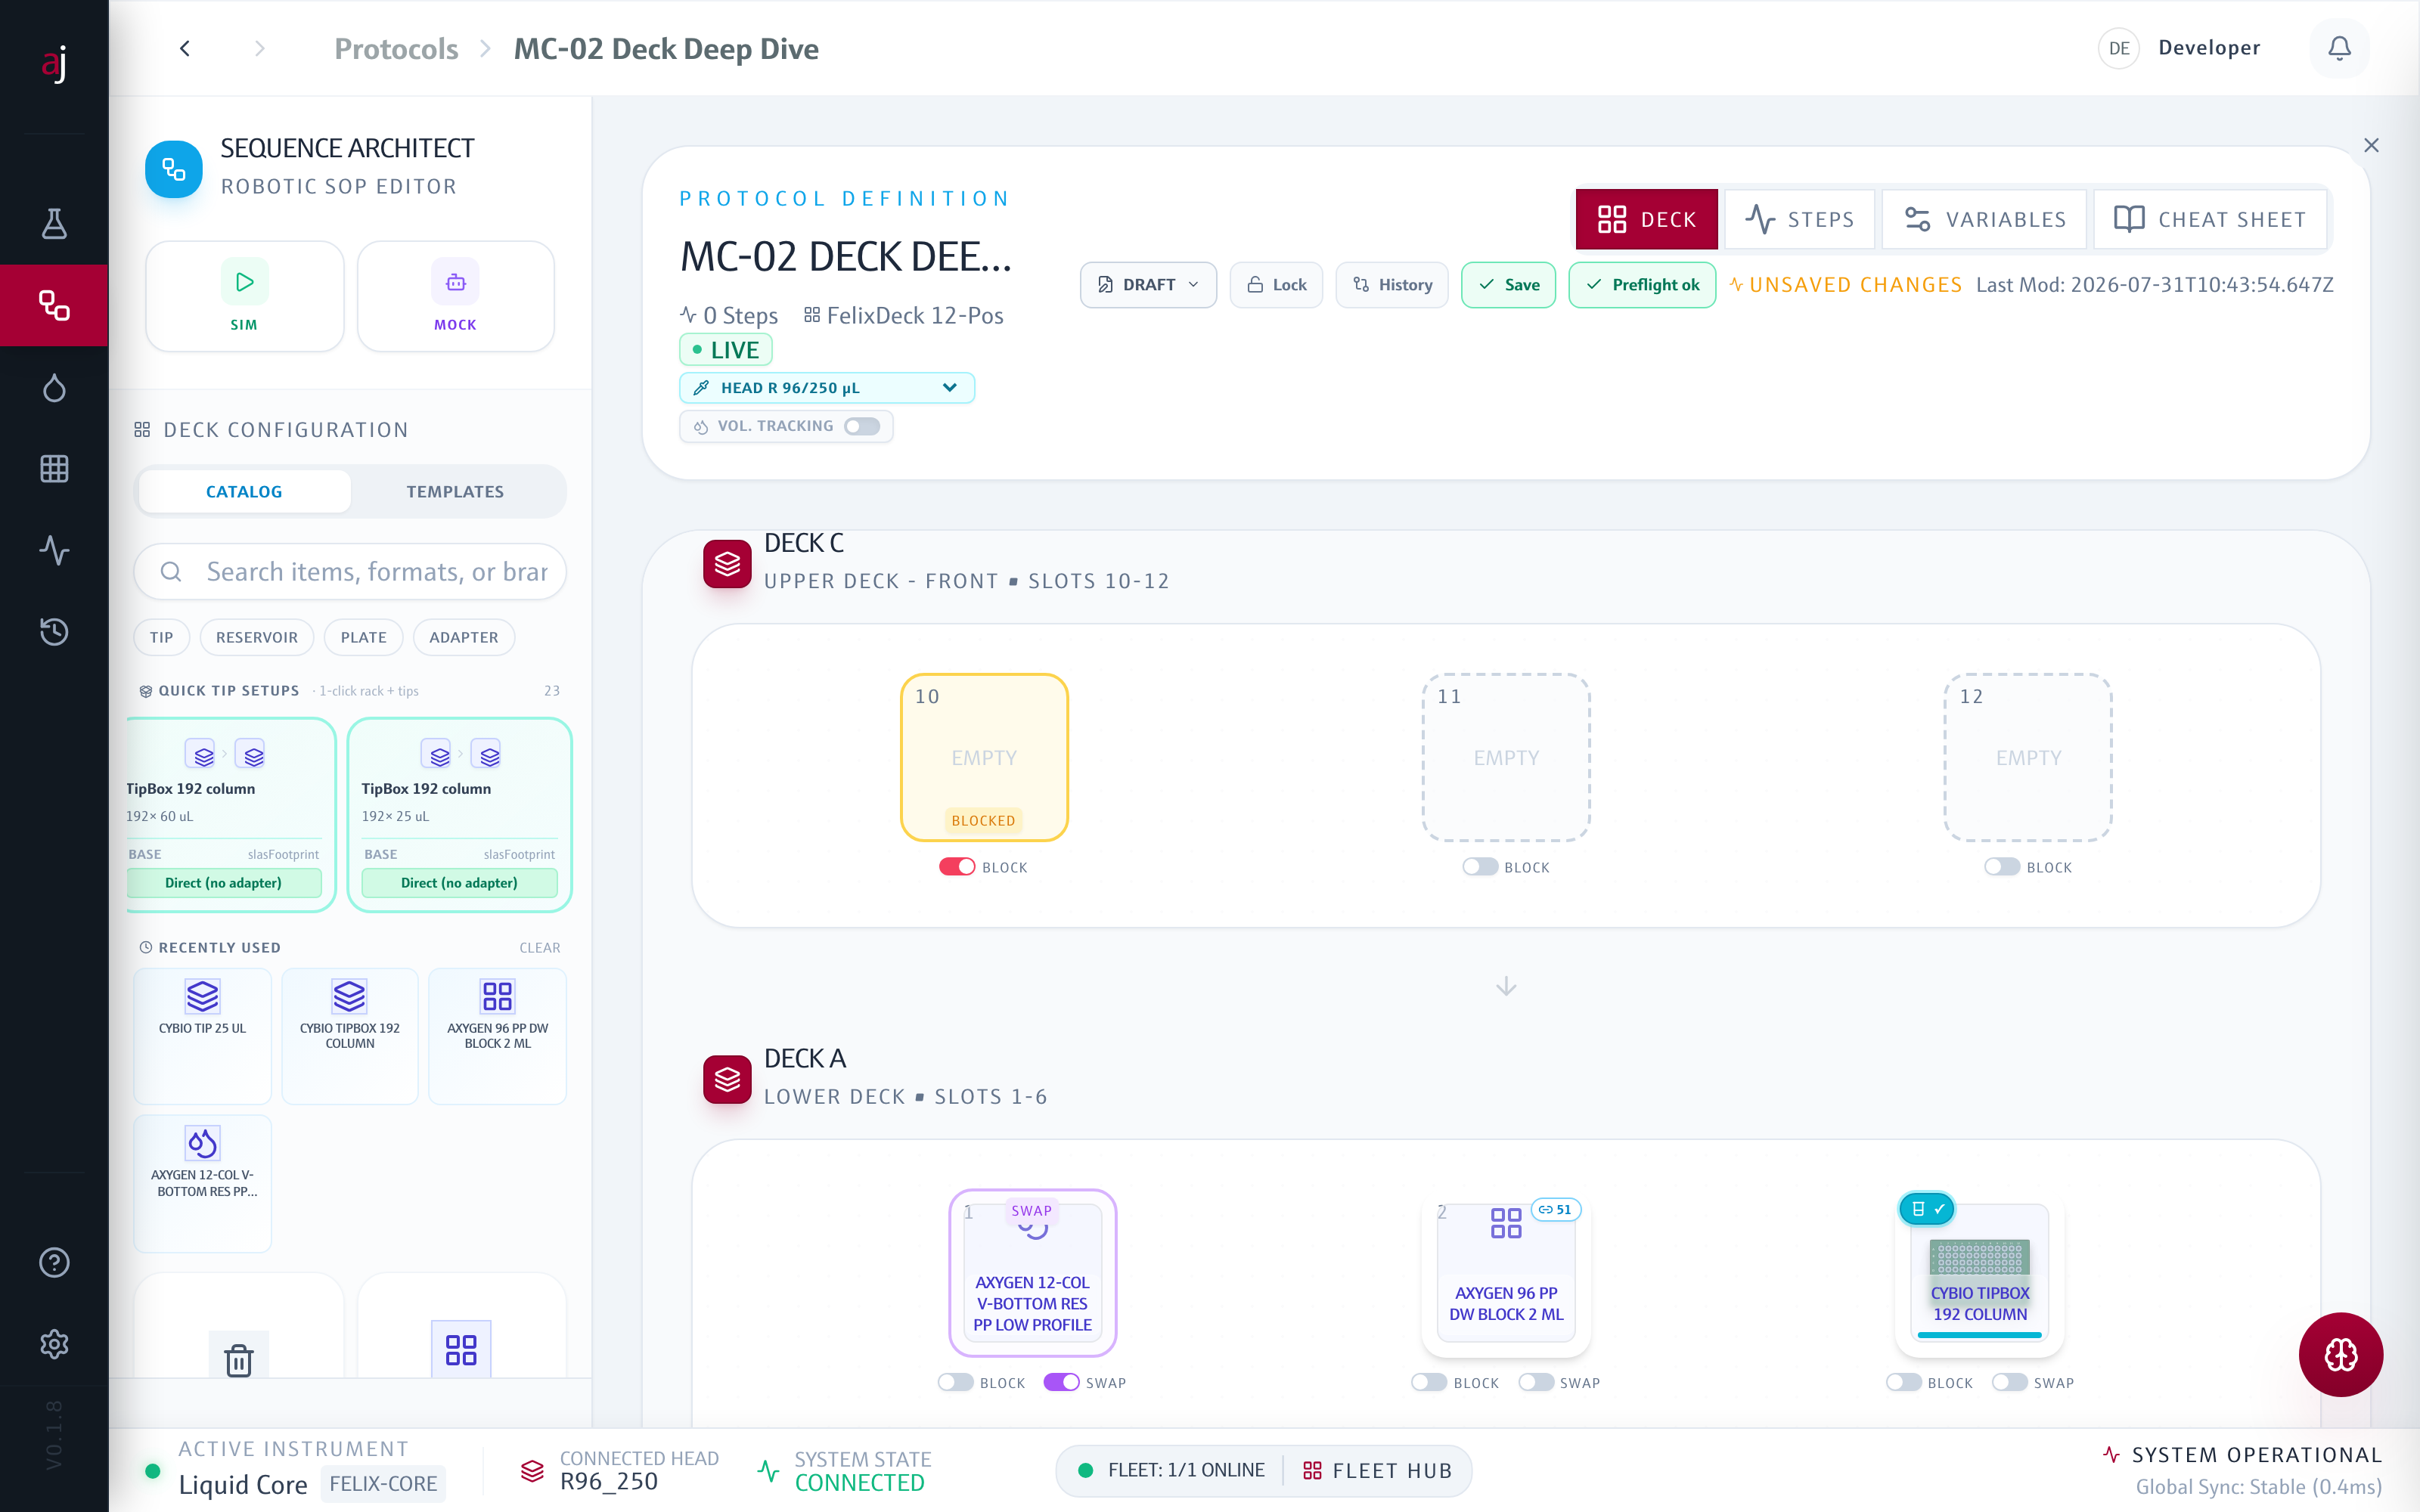Screen dimensions: 2420x1512
Task: Expand the Head R 96/250 µL dropdown
Action: pyautogui.click(x=827, y=387)
